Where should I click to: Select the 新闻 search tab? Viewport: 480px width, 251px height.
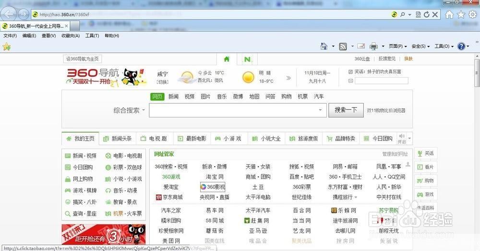(x=173, y=96)
